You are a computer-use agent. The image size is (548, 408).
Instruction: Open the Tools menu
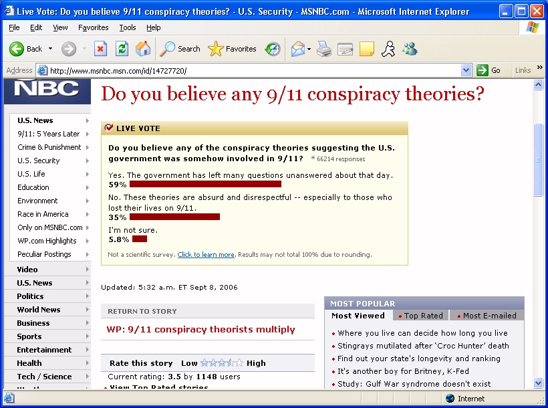click(127, 27)
